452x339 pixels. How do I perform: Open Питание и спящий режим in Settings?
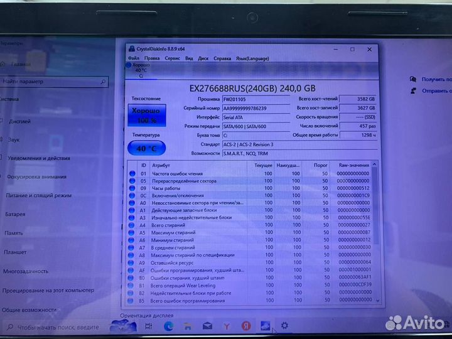coord(39,195)
